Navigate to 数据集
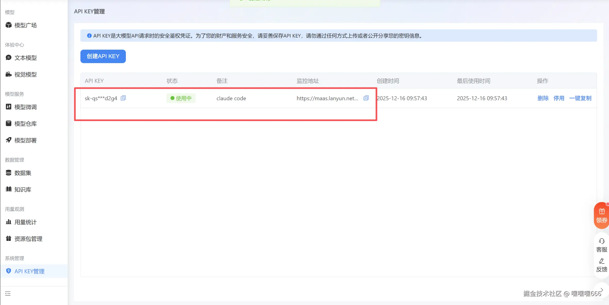Viewport: 609px width, 305px height. tap(23, 173)
